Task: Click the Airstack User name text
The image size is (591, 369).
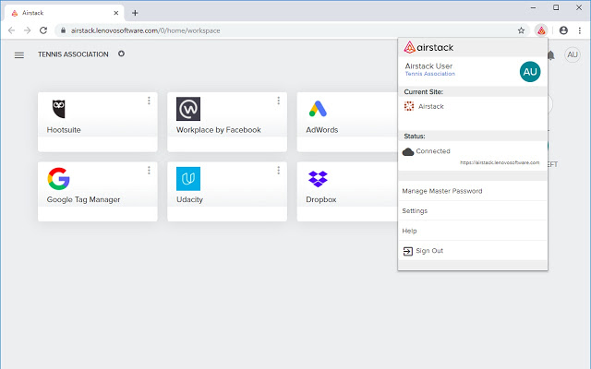Action: coord(428,65)
